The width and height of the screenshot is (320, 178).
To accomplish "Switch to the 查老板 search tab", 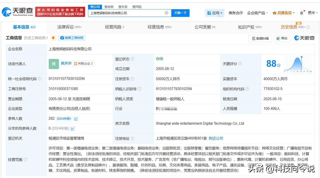I will coord(109,7).
